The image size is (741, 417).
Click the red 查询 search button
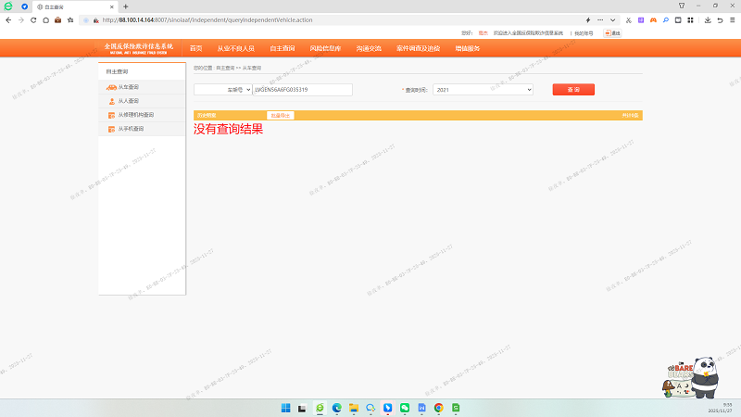tap(573, 90)
